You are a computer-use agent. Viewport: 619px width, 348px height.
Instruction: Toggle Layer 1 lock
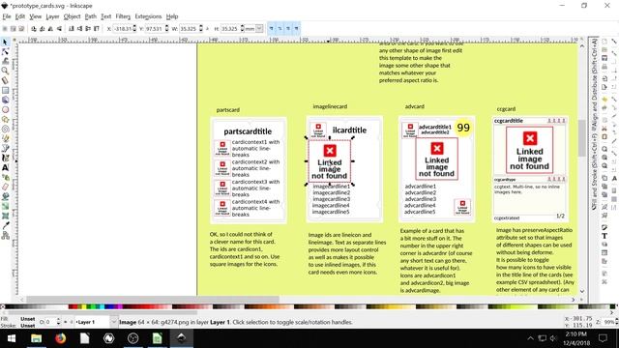pyautogui.click(x=72, y=322)
